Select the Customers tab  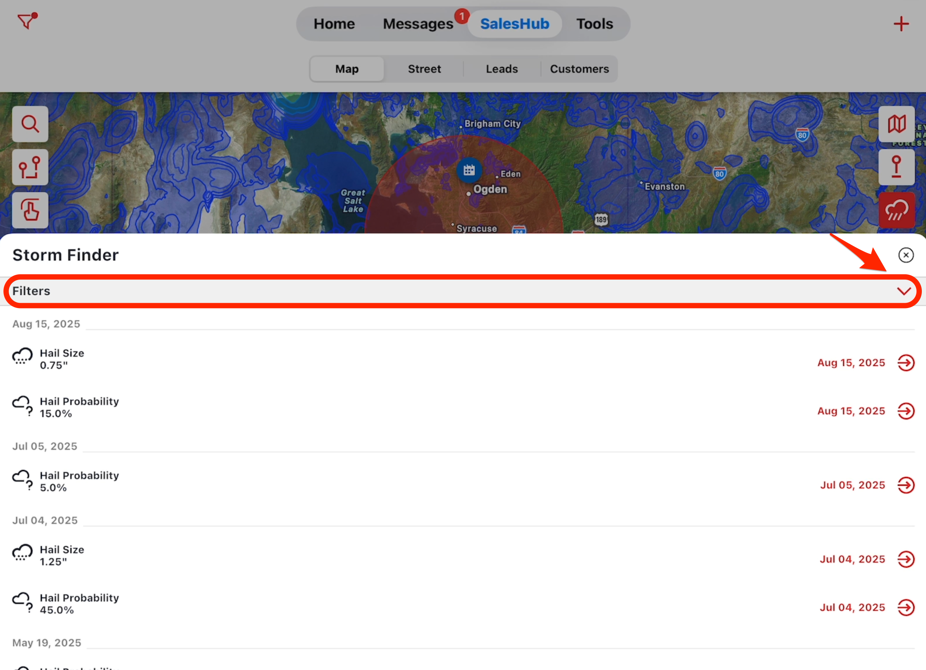coord(579,69)
